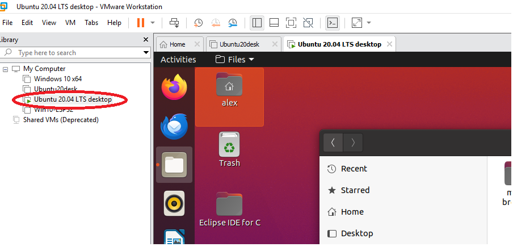Open the power options dropdown arrow

coord(153,23)
